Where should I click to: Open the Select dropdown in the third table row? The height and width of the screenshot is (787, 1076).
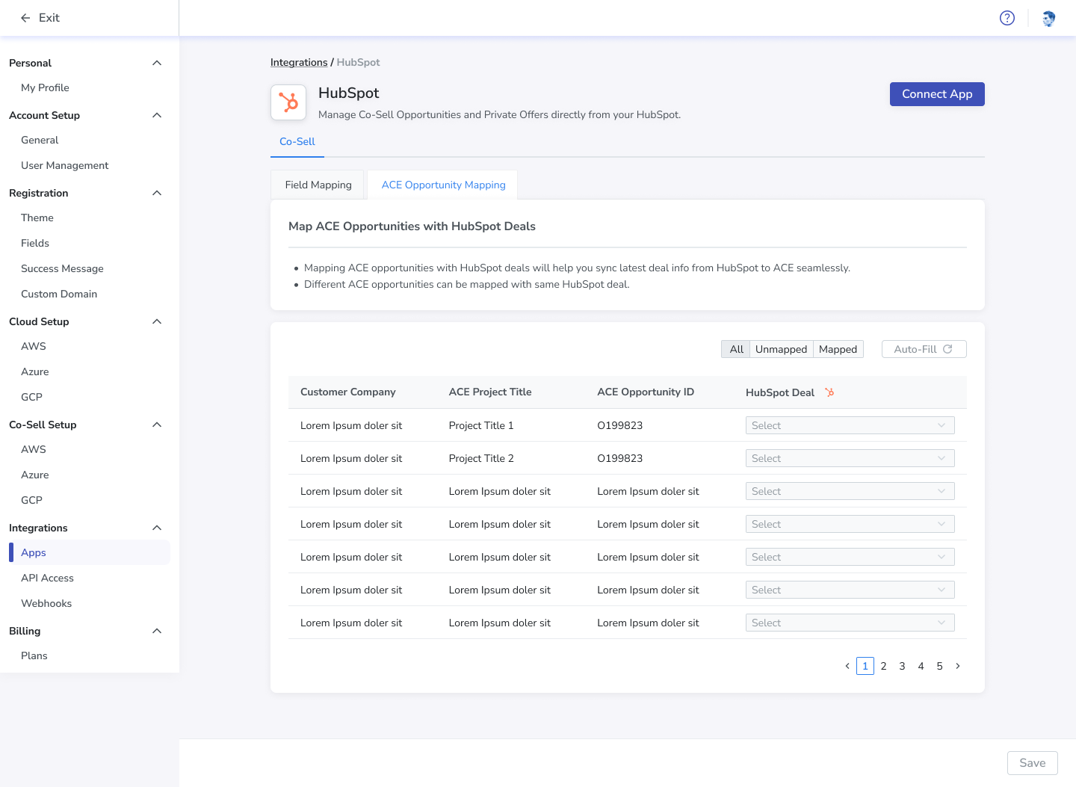(x=850, y=491)
